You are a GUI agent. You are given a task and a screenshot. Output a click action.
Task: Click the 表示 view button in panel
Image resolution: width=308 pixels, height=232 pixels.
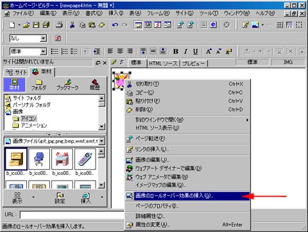tap(17, 198)
